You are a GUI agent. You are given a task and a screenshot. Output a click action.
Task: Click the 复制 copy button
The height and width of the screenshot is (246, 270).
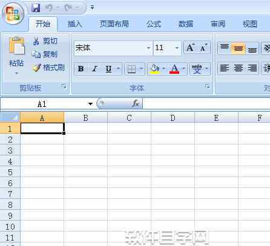45,54
